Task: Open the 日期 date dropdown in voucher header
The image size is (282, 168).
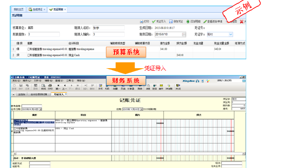Action: pyautogui.click(x=141, y=109)
